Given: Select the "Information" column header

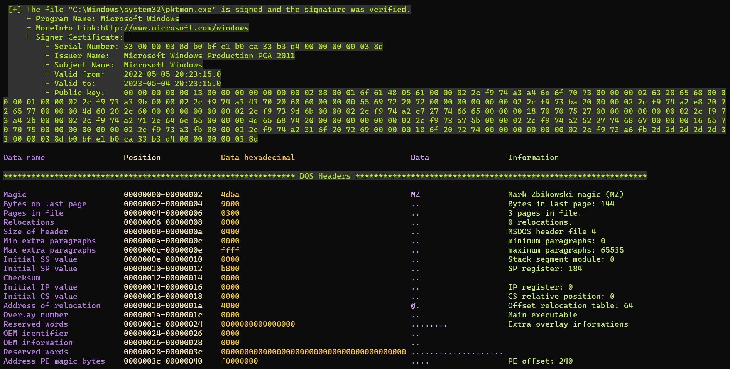Looking at the screenshot, I should [534, 158].
